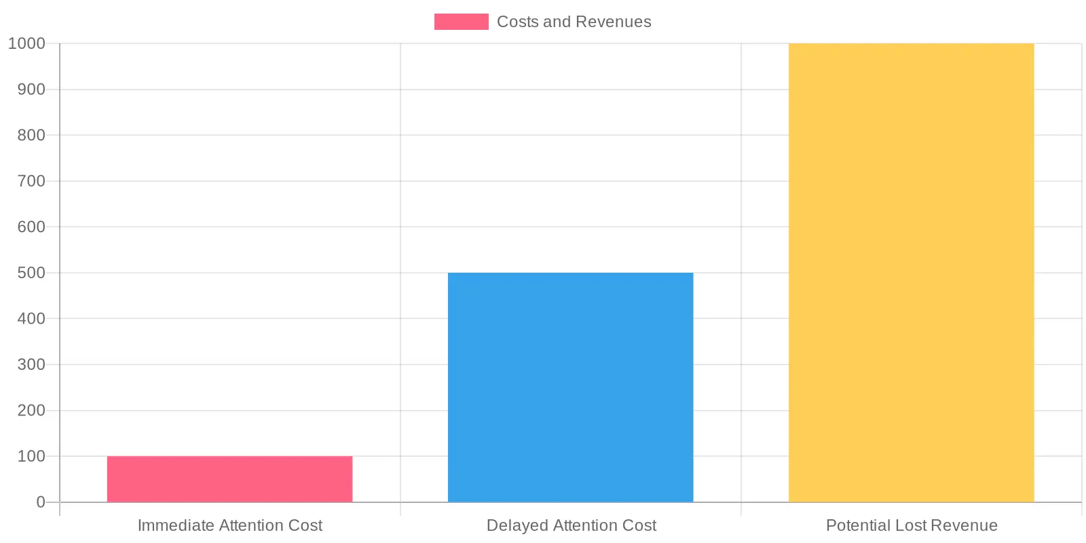Screen dimensions: 1086x543
Task: Toggle the Costs and Revenues legend swatch
Action: pyautogui.click(x=461, y=22)
